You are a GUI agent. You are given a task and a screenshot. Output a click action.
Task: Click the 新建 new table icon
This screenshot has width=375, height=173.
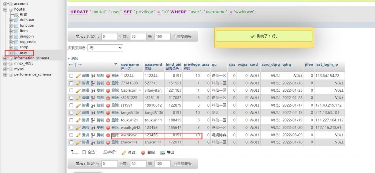pyautogui.click(x=16, y=15)
